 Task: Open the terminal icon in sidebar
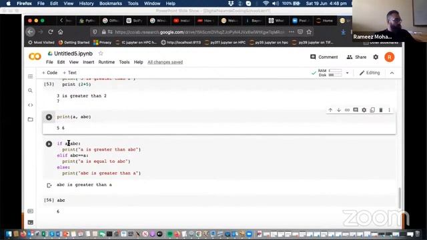(x=30, y=222)
